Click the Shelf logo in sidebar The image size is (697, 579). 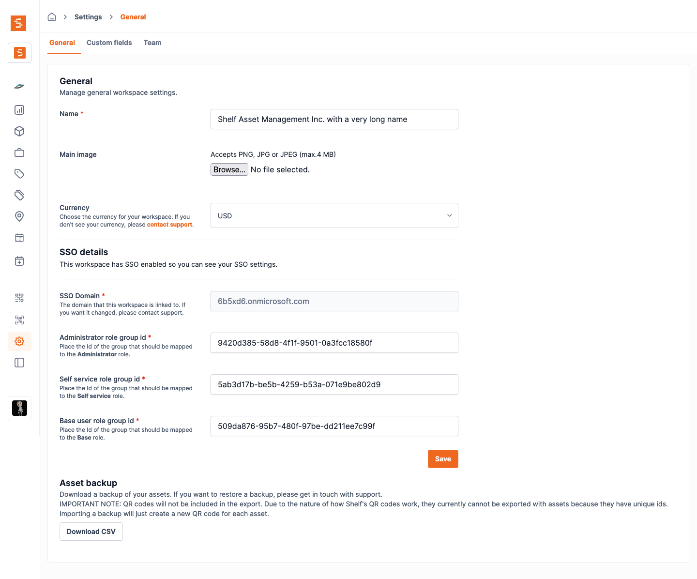(x=18, y=23)
